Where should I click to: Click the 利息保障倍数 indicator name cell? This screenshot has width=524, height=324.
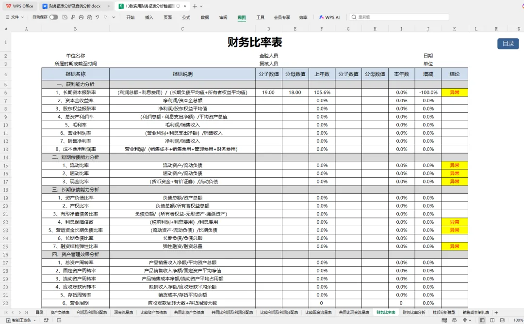click(x=76, y=222)
